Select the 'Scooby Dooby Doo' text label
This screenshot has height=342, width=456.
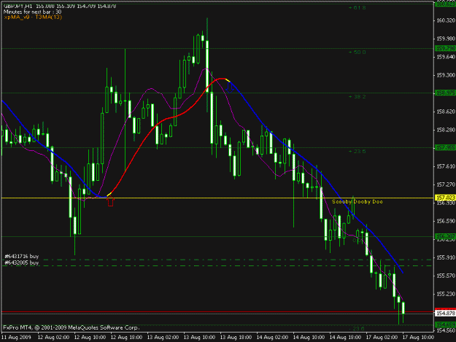(x=357, y=201)
